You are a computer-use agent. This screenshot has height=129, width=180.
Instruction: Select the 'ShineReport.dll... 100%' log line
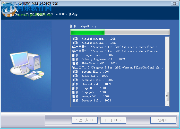(95, 63)
